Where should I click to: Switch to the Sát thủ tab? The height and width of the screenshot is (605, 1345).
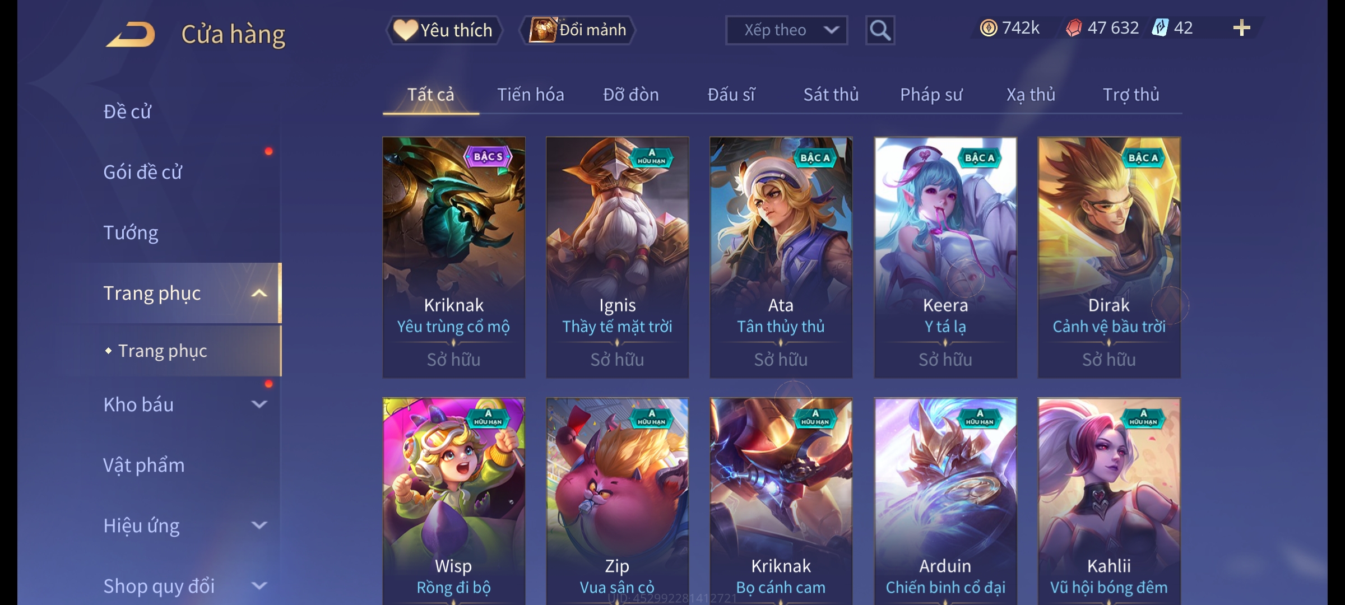pyautogui.click(x=831, y=95)
